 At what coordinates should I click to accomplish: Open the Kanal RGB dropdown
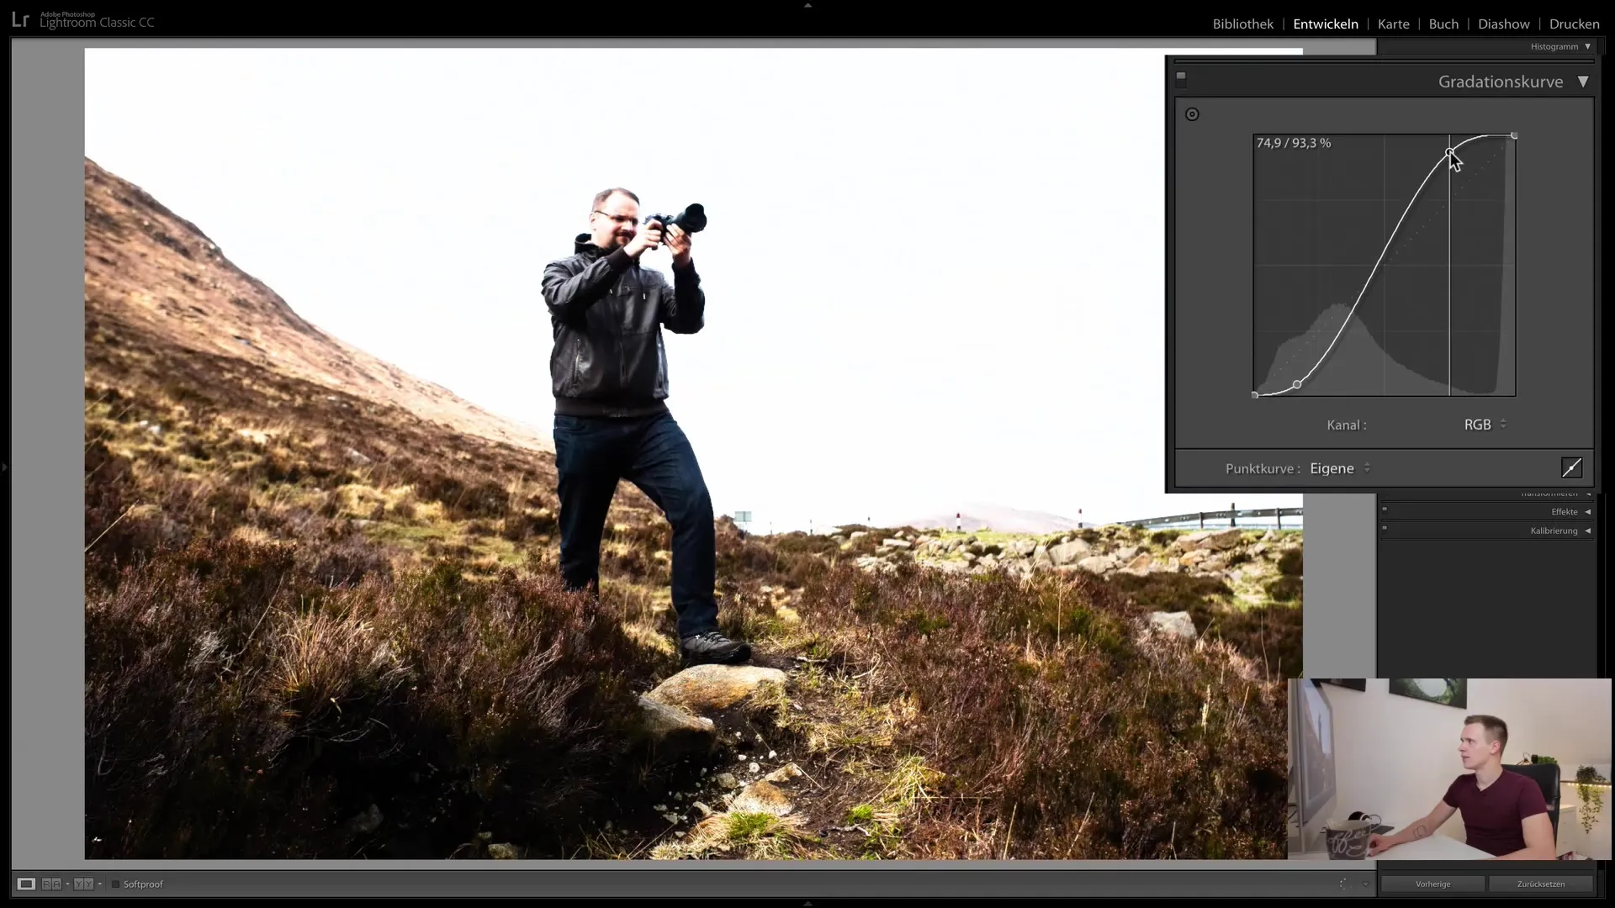[1485, 425]
